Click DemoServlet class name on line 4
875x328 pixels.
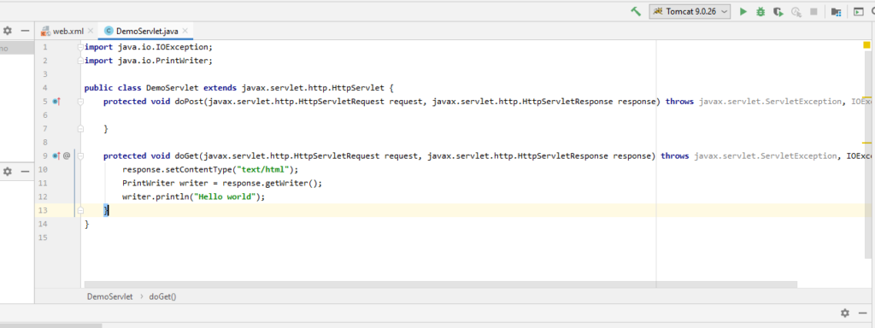click(173, 88)
